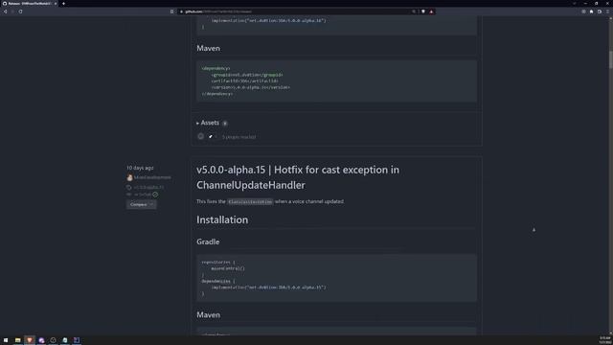
Task: Click the system clock in taskbar
Action: [604, 340]
